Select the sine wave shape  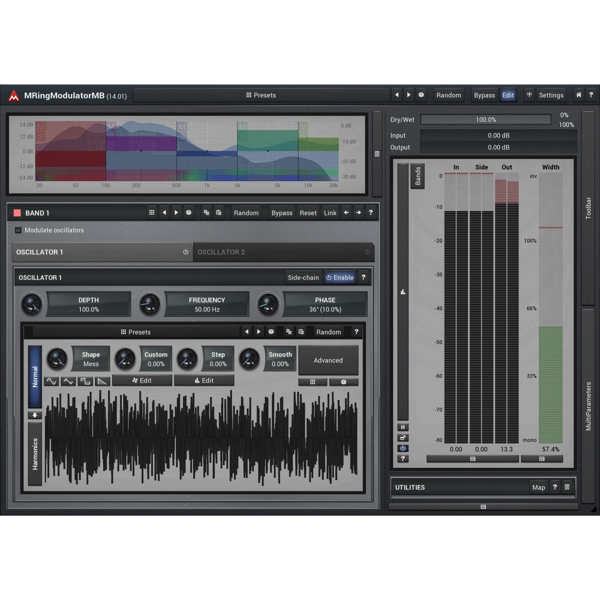(52, 381)
